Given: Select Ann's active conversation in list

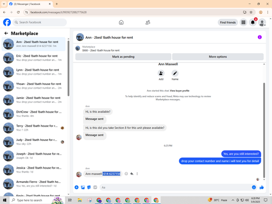Looking at the screenshot, I should tap(34, 44).
